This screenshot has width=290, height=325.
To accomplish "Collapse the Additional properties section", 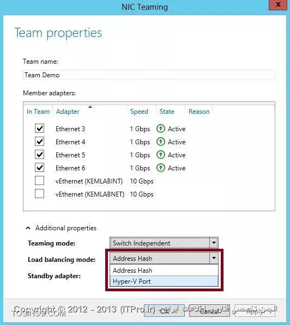I will click(28, 228).
